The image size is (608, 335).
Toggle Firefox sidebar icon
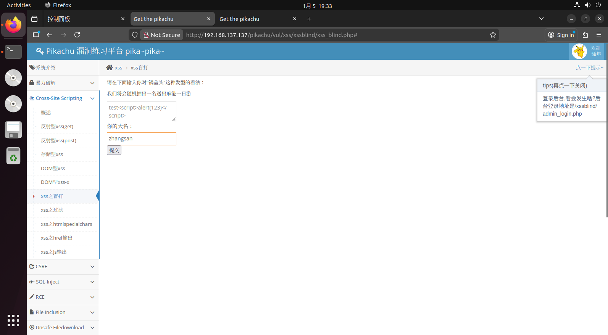click(36, 35)
